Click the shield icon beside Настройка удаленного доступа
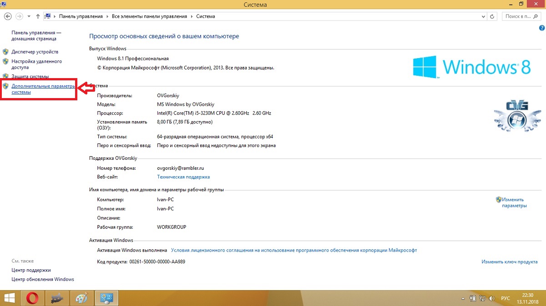Viewport: 546px width, 306px height. (x=6, y=61)
